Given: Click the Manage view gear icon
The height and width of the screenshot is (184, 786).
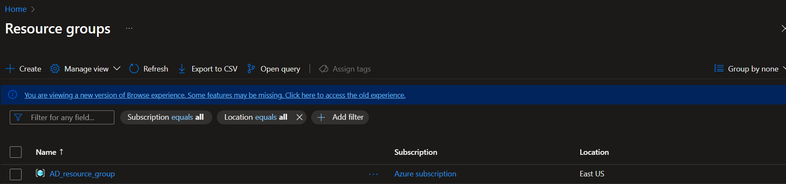Looking at the screenshot, I should pyautogui.click(x=55, y=69).
